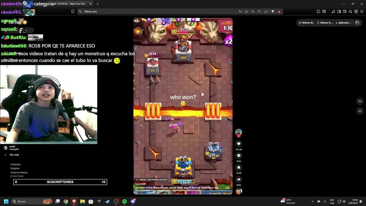Open Discord from the taskbar
Screen dimensions: 366x206
click(x=133, y=201)
